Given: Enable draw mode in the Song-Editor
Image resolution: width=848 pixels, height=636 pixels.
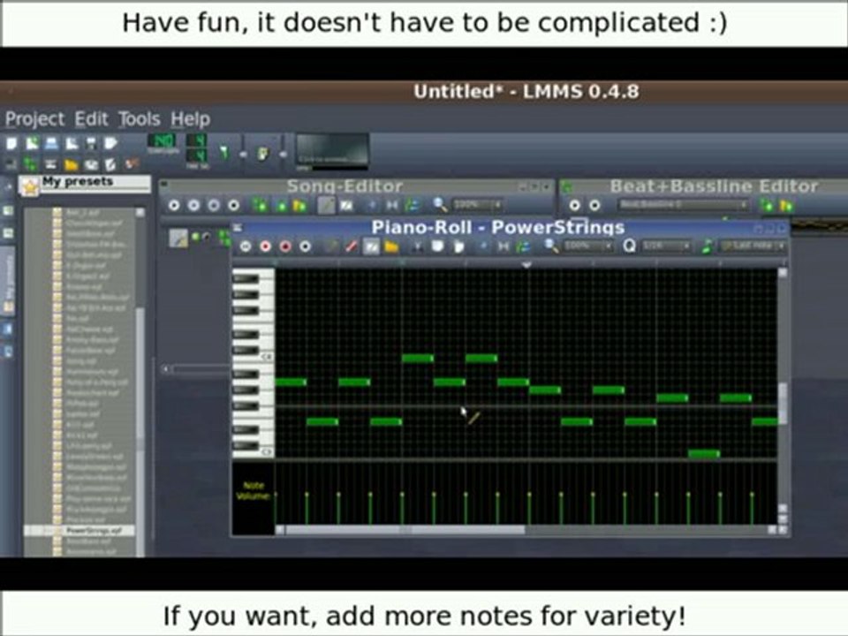Looking at the screenshot, I should [326, 206].
